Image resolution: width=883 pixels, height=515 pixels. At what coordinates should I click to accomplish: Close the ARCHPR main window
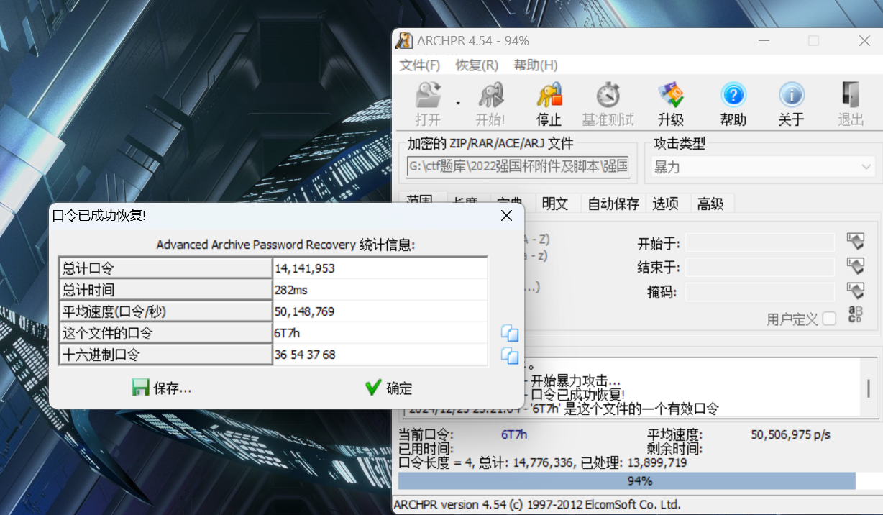(x=865, y=41)
